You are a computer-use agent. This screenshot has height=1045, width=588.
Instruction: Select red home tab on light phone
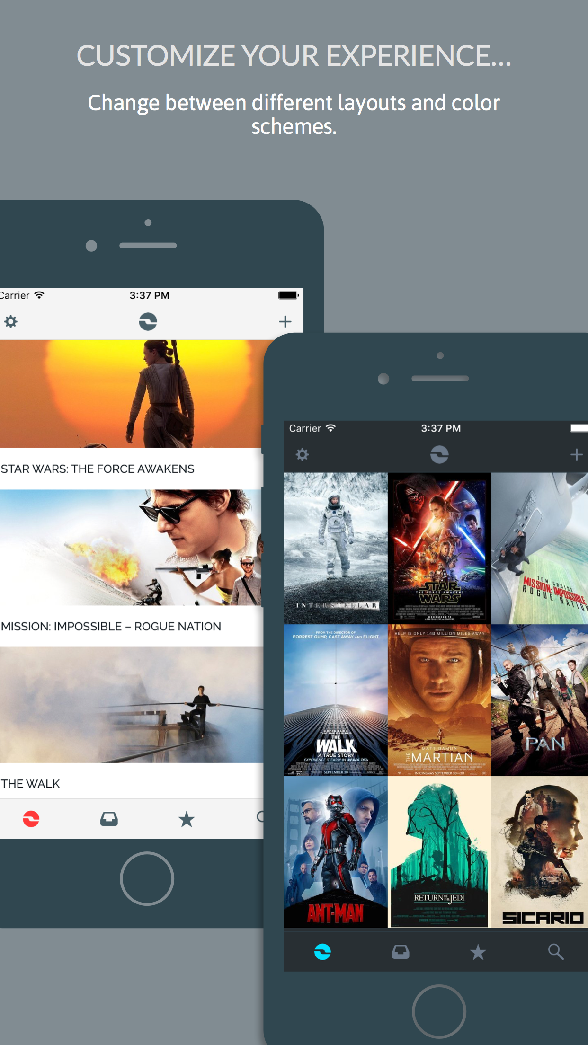coord(31,819)
